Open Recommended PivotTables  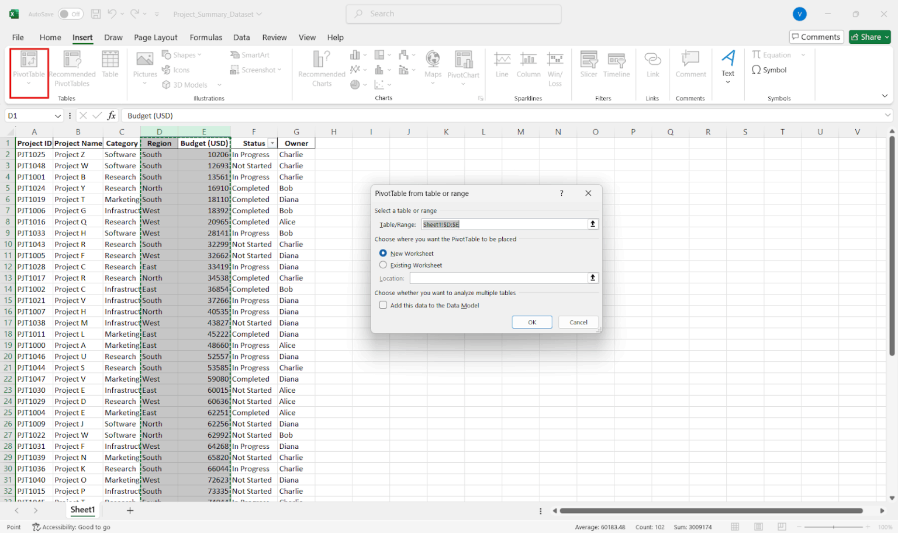(72, 67)
